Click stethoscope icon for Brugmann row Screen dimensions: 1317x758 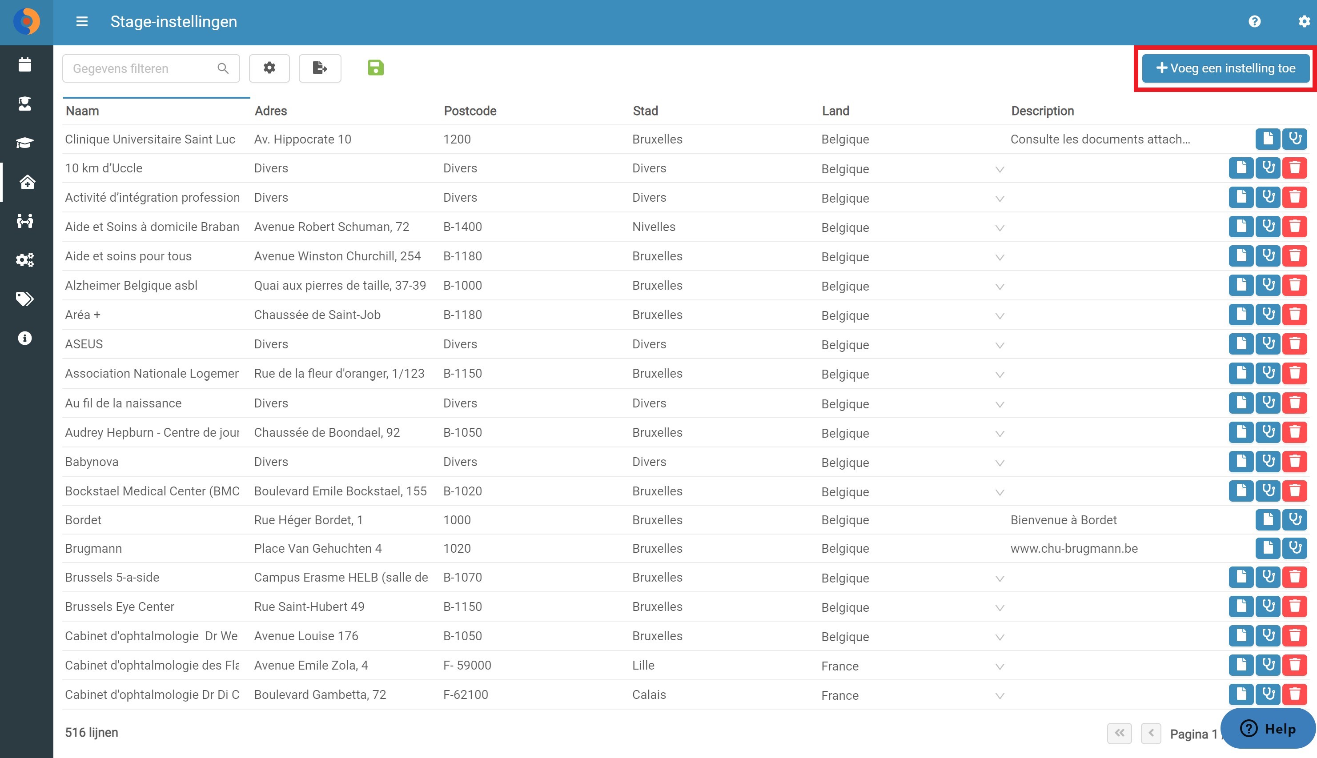[1295, 548]
